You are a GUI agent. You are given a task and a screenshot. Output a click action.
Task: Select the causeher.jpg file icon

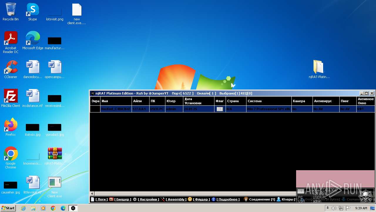coord(11,188)
